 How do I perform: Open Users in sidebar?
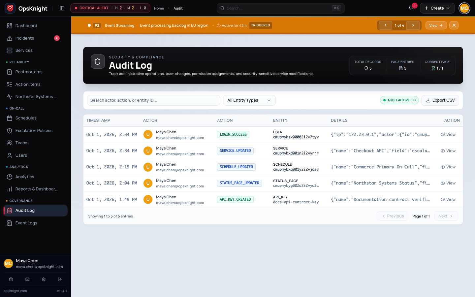click(35, 155)
